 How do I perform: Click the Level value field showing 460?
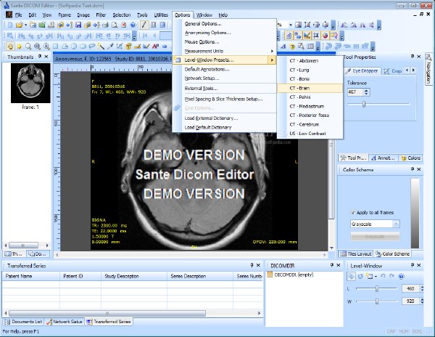tap(411, 289)
